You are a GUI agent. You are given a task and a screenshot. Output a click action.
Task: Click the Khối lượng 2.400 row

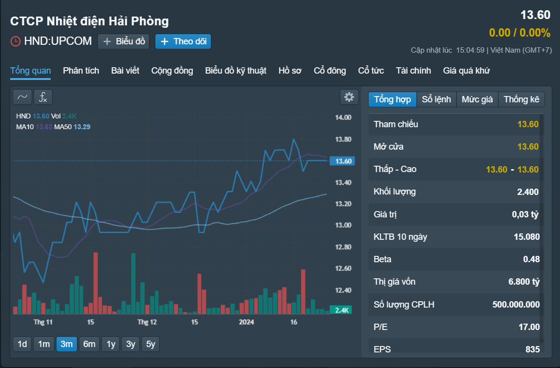456,192
